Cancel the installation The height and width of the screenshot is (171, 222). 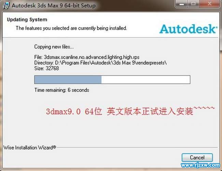click(197, 158)
